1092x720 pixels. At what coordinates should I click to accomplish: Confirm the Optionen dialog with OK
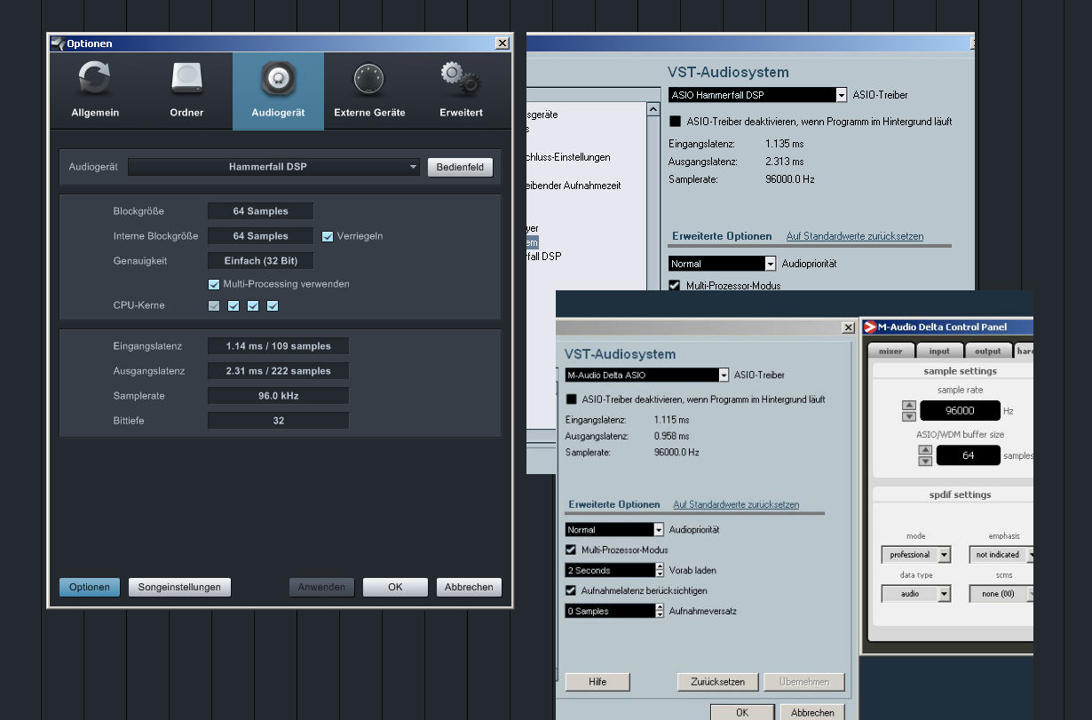pos(395,587)
